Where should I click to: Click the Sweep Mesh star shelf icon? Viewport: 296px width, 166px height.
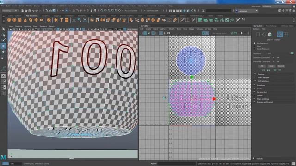point(56,20)
